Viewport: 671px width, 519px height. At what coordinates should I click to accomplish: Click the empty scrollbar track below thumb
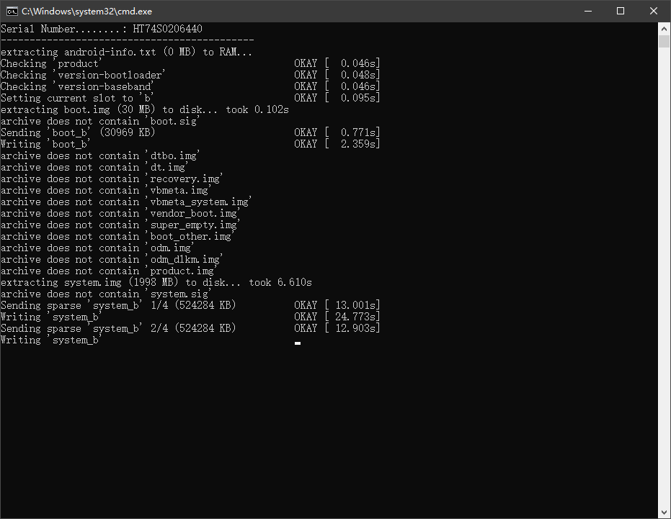[x=665, y=288]
